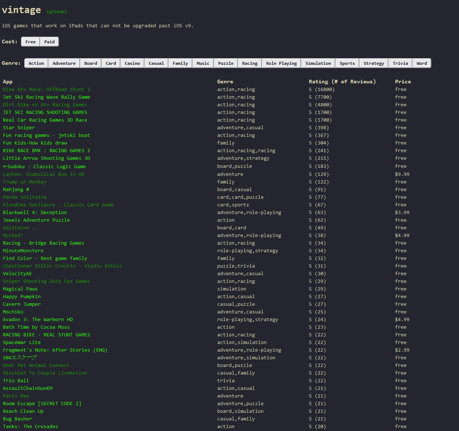This screenshot has width=459, height=431.
Task: Open the Trump or Monkey link
Action: point(25,182)
